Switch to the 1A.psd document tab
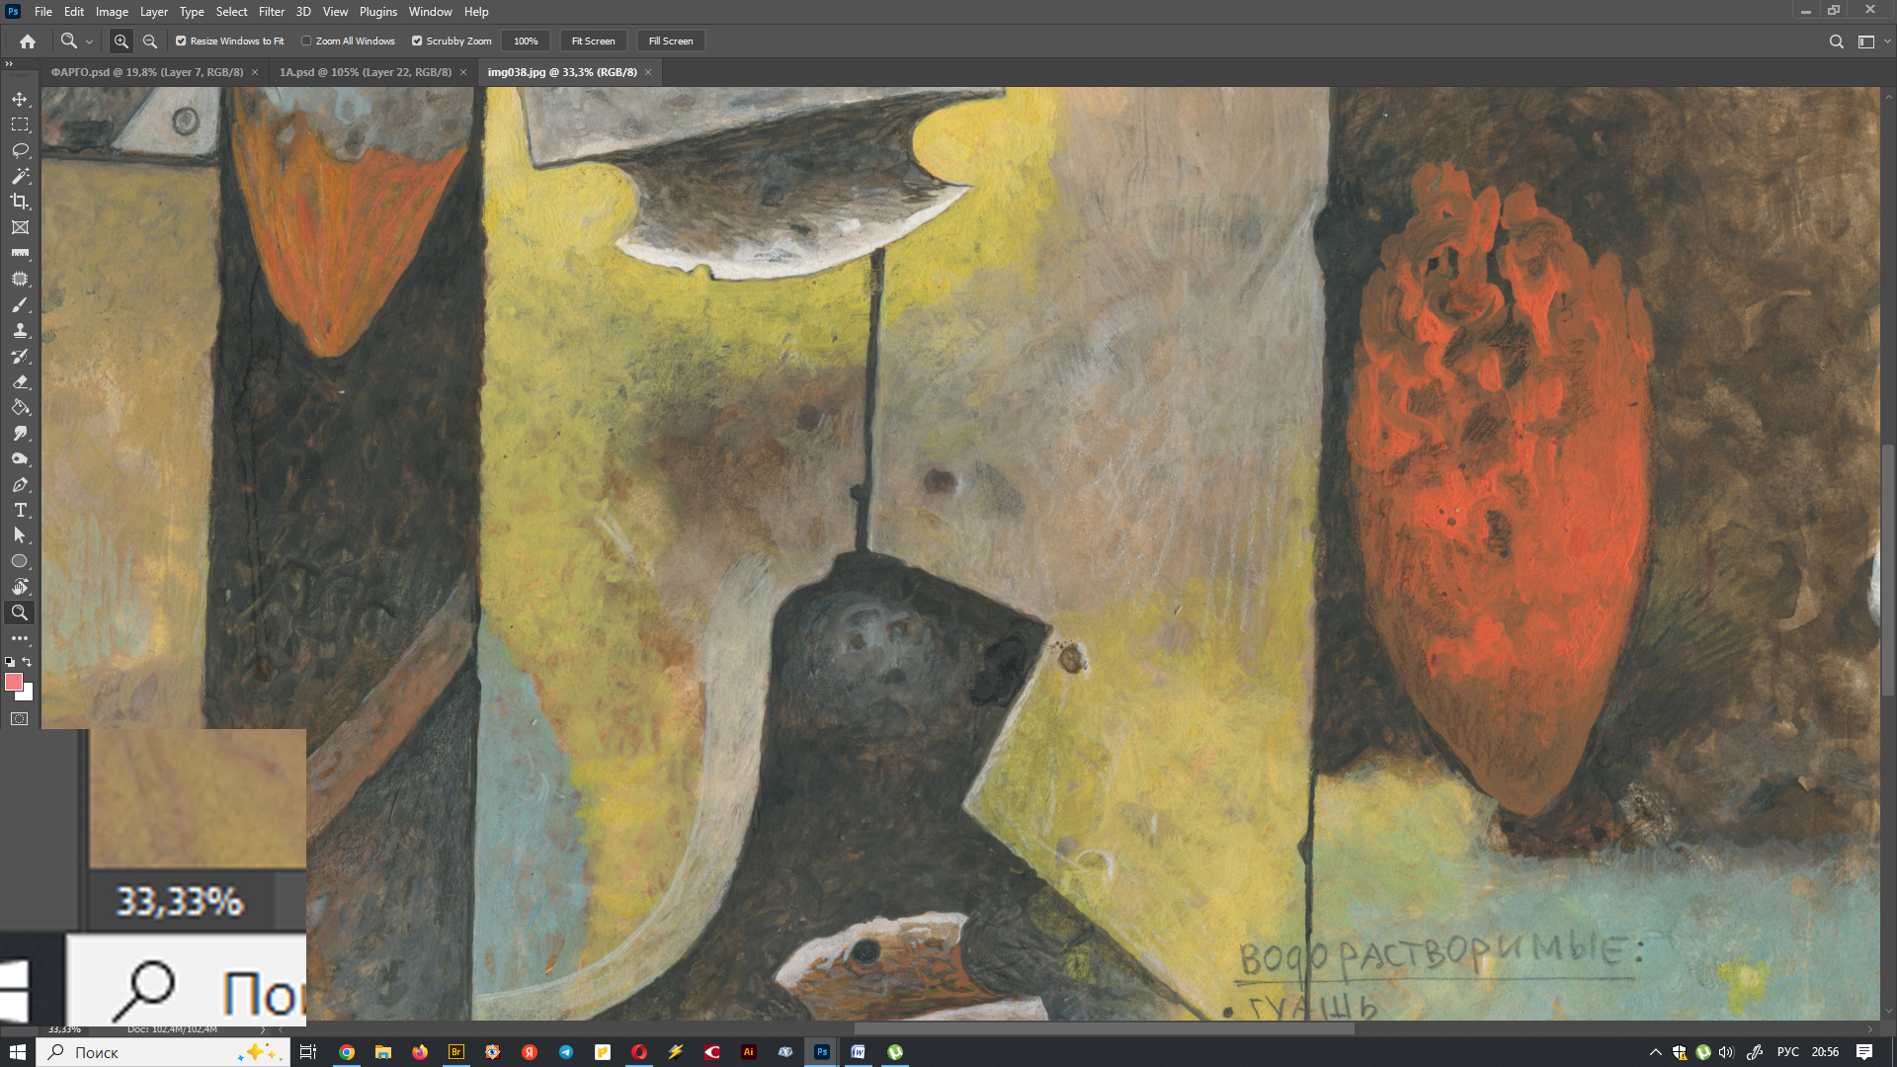The height and width of the screenshot is (1067, 1897). pos(365,72)
